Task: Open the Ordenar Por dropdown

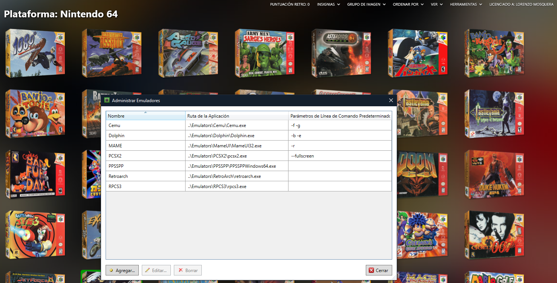Action: tap(408, 5)
